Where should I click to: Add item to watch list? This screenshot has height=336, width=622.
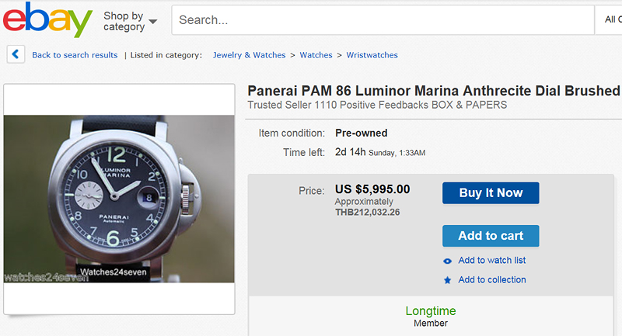pos(492,261)
